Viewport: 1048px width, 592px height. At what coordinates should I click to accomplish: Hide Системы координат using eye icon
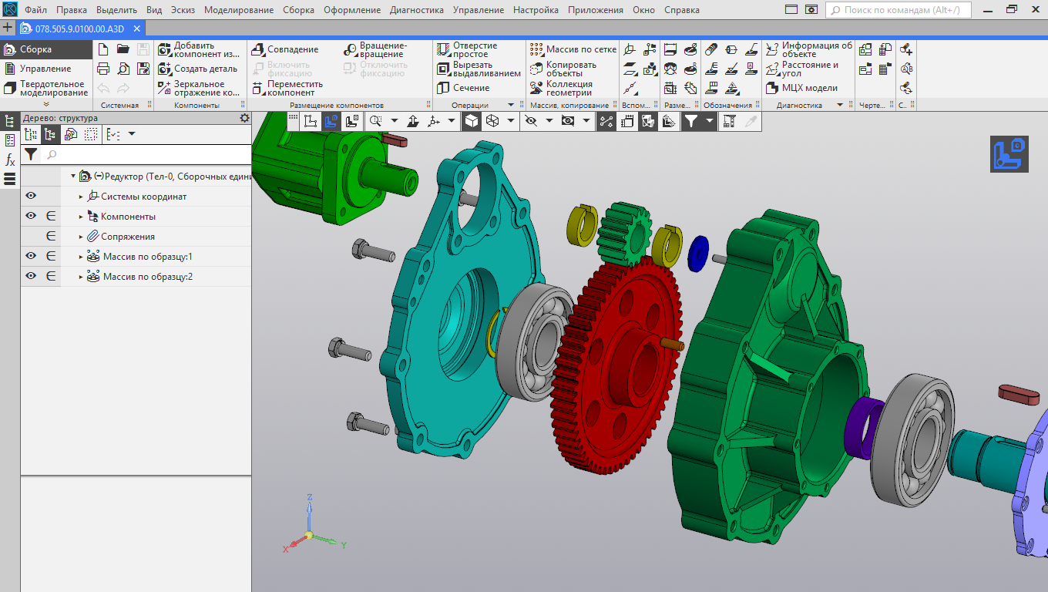[x=31, y=197]
